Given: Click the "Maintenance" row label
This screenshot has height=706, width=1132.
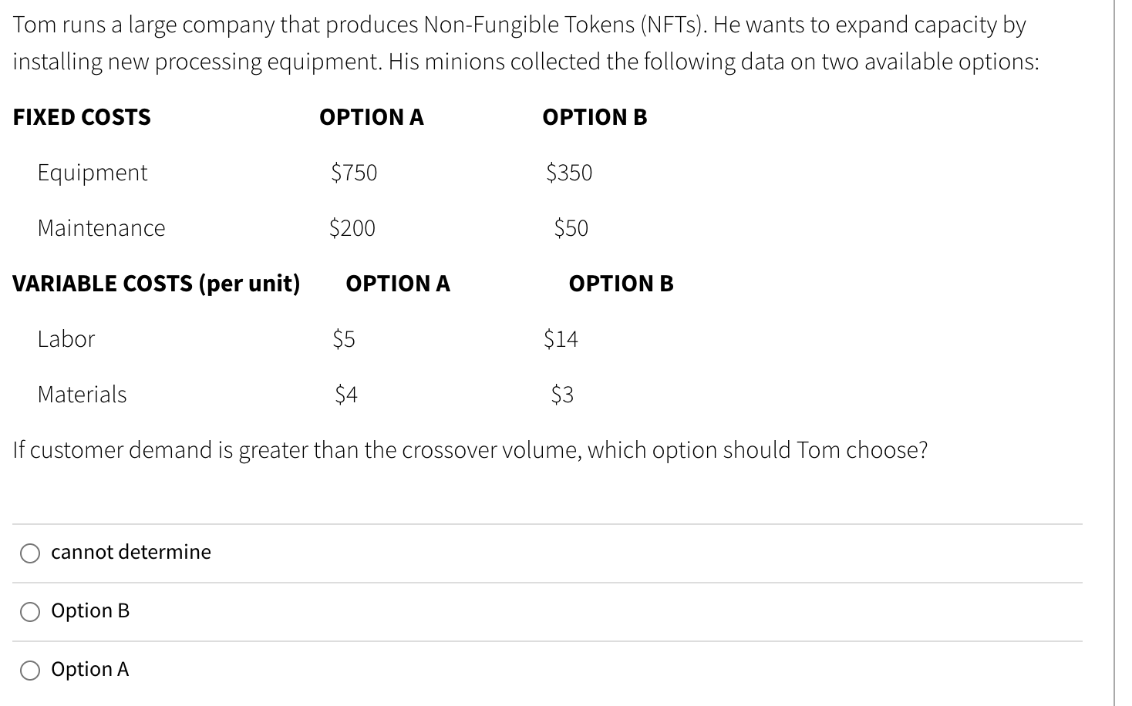Looking at the screenshot, I should point(101,228).
